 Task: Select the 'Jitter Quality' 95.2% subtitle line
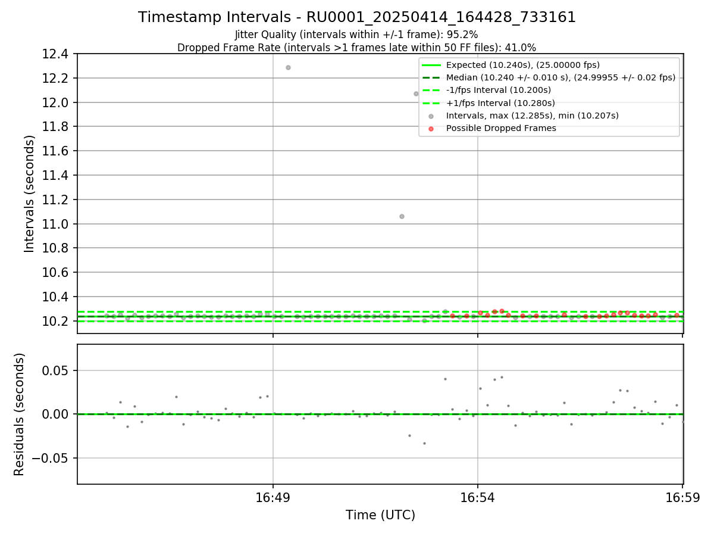point(356,35)
